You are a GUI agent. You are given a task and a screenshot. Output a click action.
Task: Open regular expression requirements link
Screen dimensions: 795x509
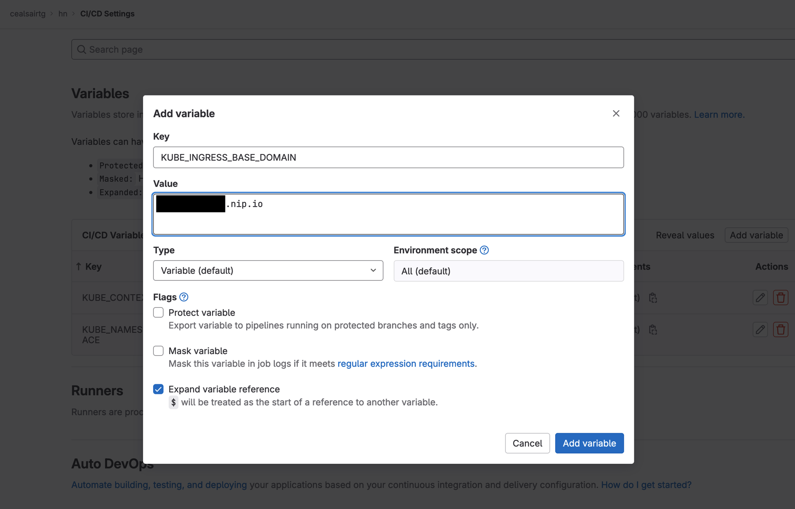[406, 363]
